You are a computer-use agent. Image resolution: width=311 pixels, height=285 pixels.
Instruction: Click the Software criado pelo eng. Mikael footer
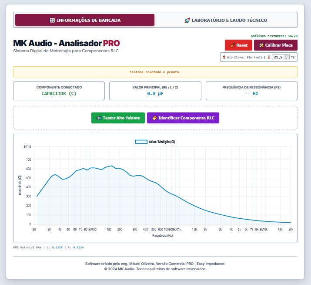[x=155, y=264]
